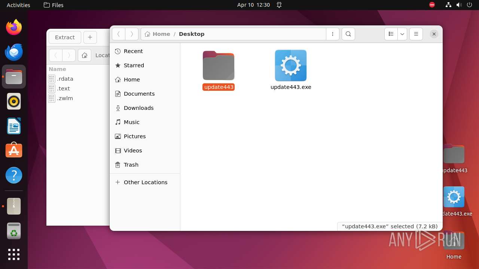The width and height of the screenshot is (479, 269).
Task: Click the notification bell in top bar
Action: point(279,5)
